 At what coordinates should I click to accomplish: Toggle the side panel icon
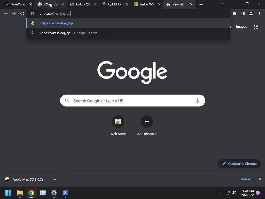[x=243, y=13]
